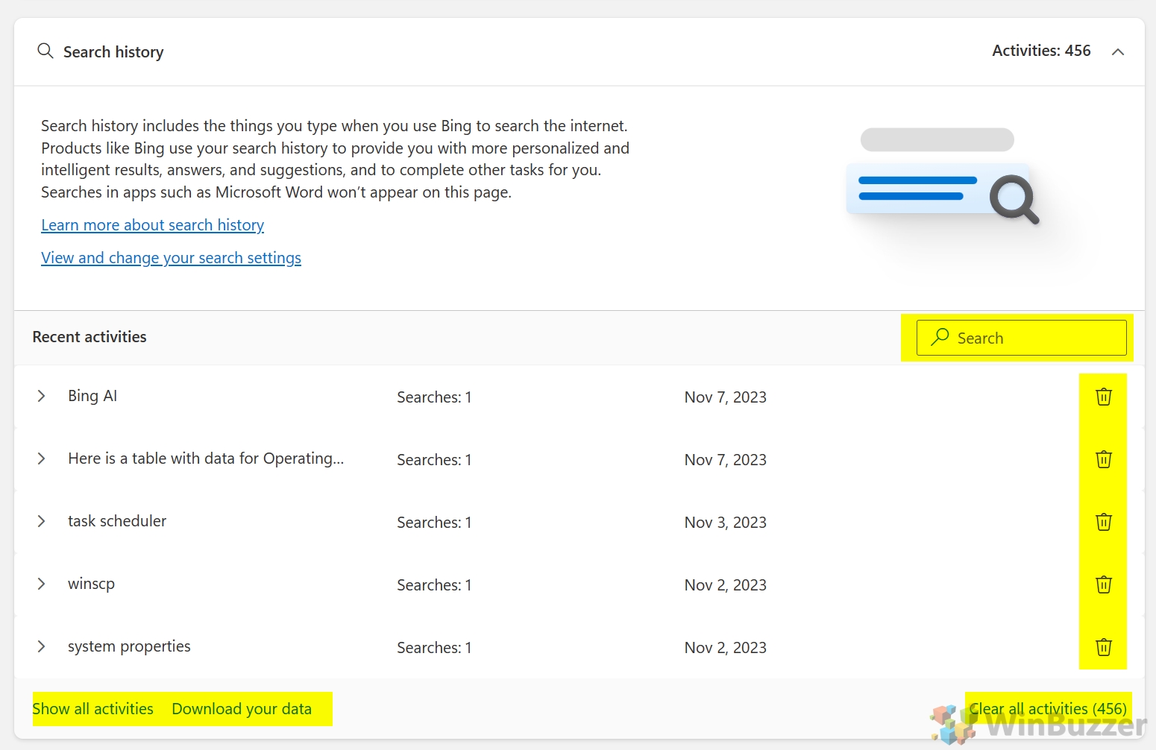The width and height of the screenshot is (1156, 750).
Task: Show all activities
Action: point(93,709)
